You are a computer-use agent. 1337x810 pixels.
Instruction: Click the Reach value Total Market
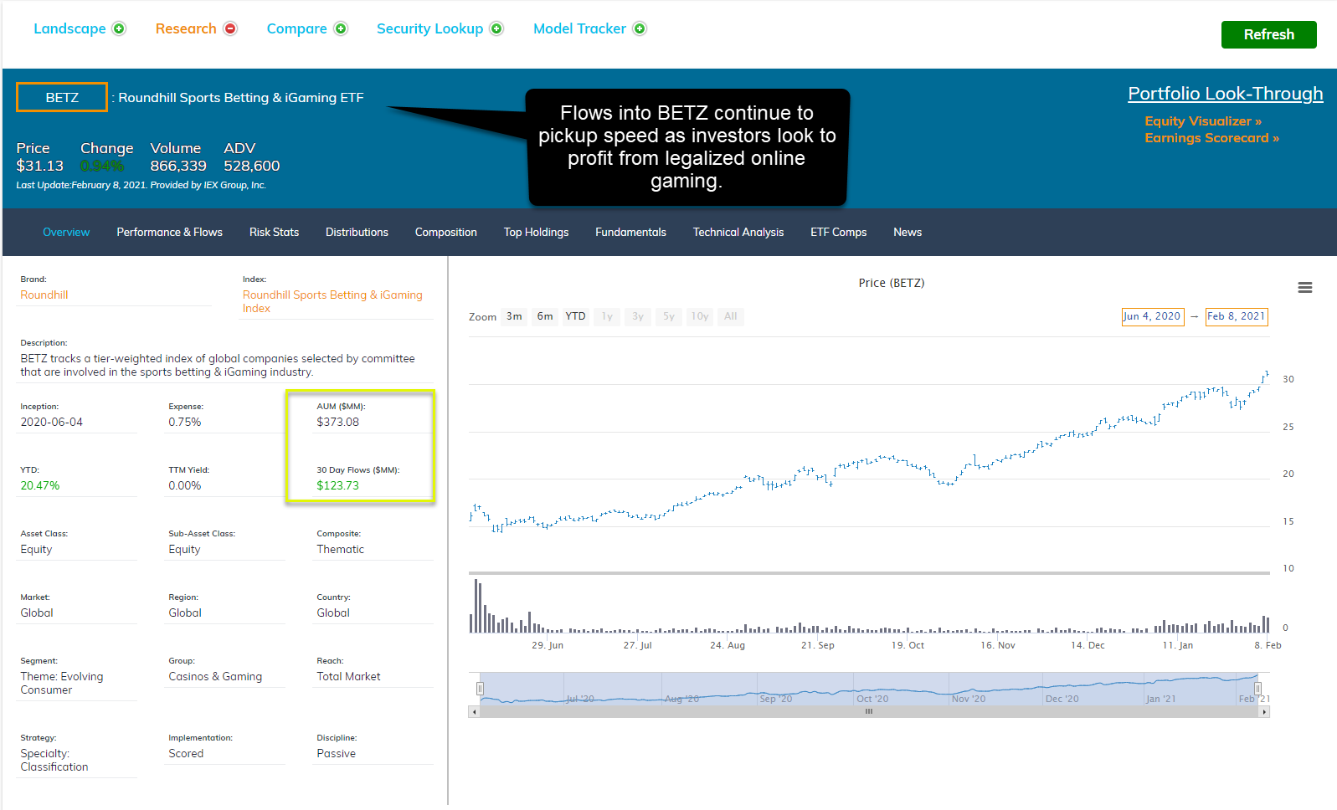pos(348,677)
